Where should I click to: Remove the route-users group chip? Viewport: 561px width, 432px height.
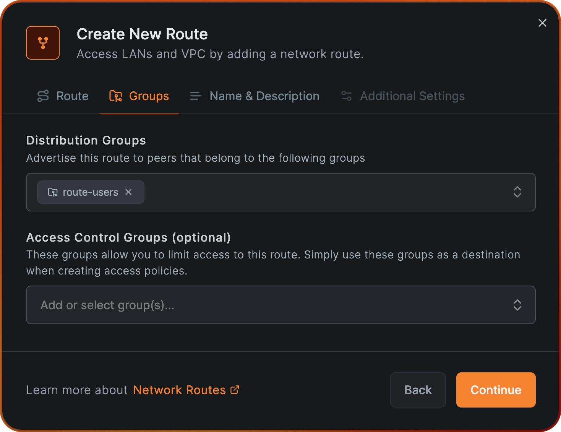(x=129, y=192)
